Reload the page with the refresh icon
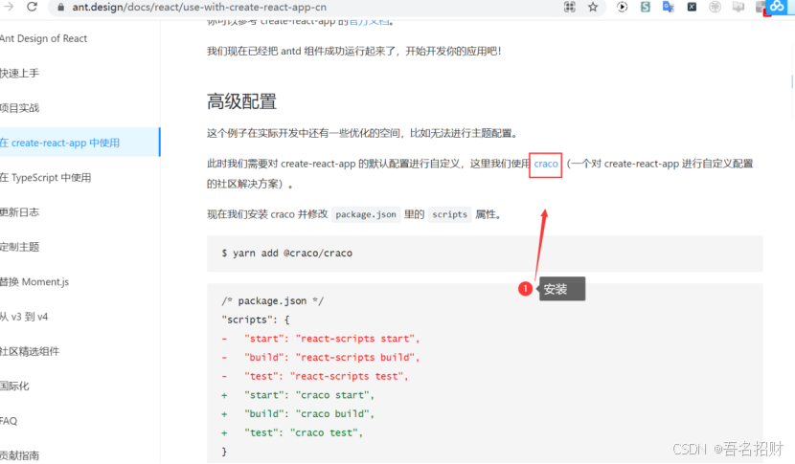This screenshot has width=795, height=464. pyautogui.click(x=32, y=7)
